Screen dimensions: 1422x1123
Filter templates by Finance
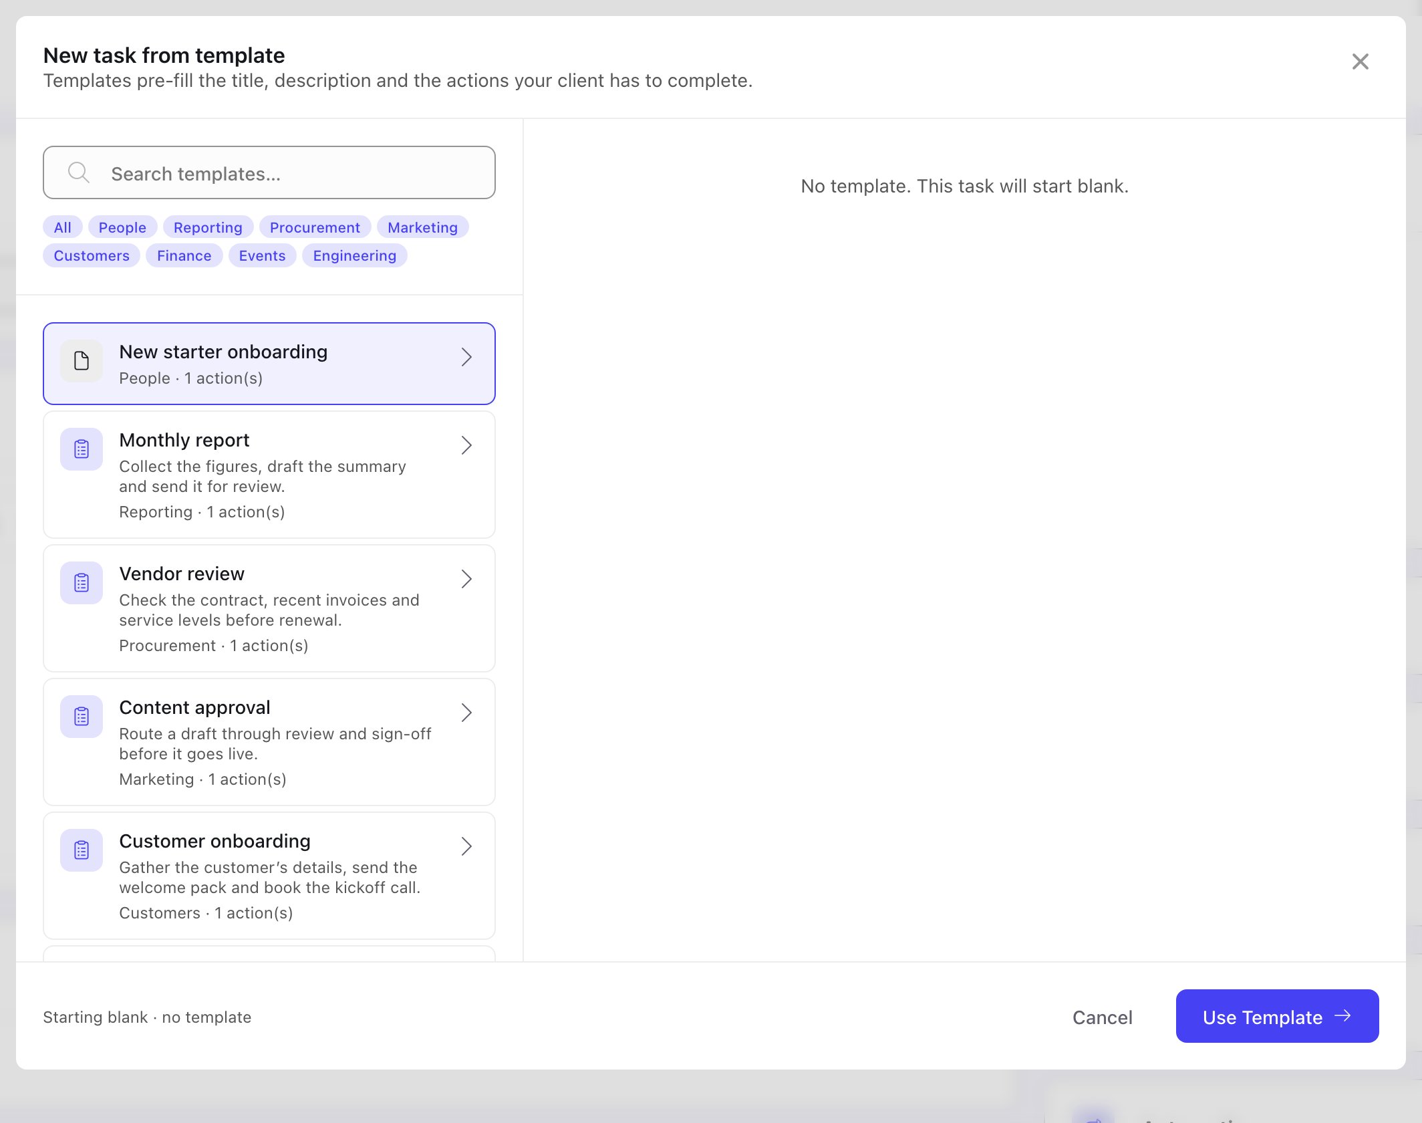(x=184, y=255)
